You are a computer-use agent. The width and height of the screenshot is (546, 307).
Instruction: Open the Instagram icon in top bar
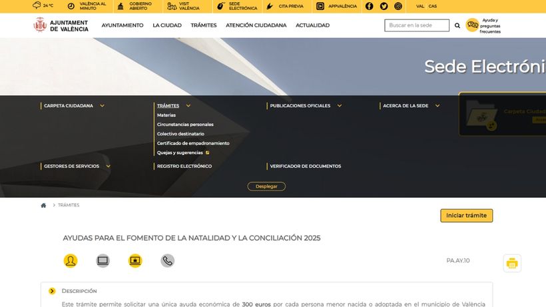pyautogui.click(x=398, y=6)
